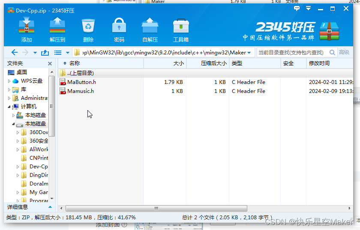Click the horizontal scrollbar right arrow

coord(349,209)
